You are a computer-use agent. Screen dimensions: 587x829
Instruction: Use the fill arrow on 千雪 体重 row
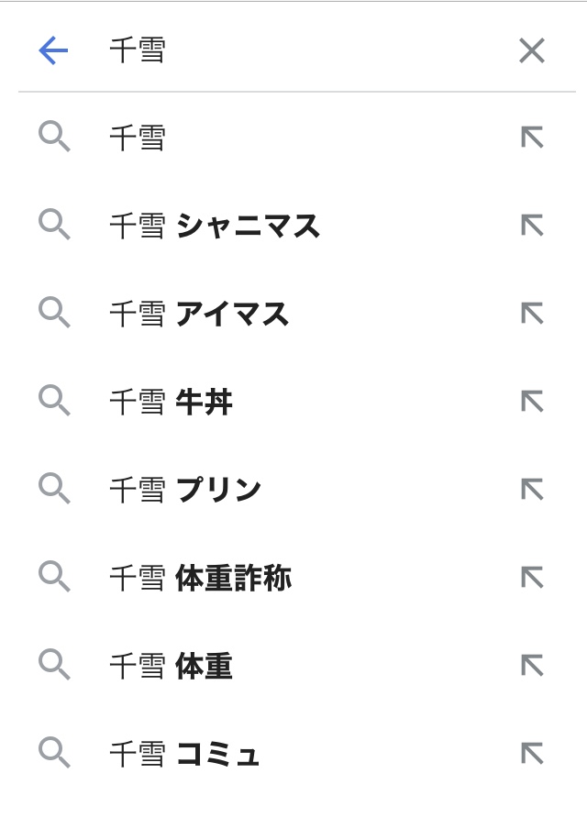[532, 666]
